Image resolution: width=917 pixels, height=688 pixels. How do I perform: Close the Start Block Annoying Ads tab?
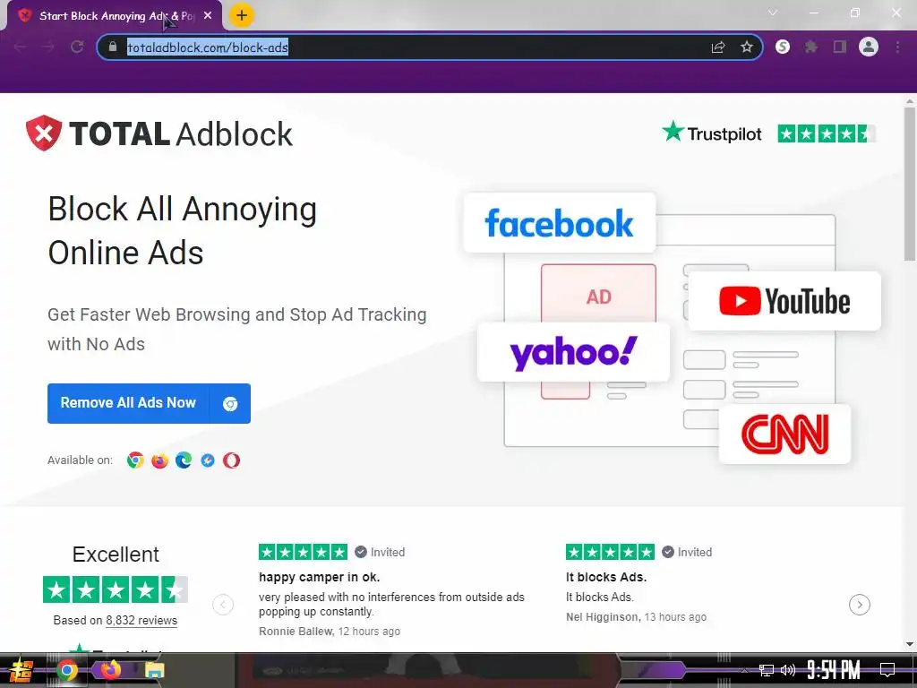(x=208, y=16)
